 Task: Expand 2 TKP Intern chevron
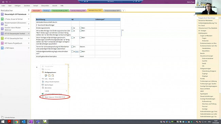(x=29, y=48)
